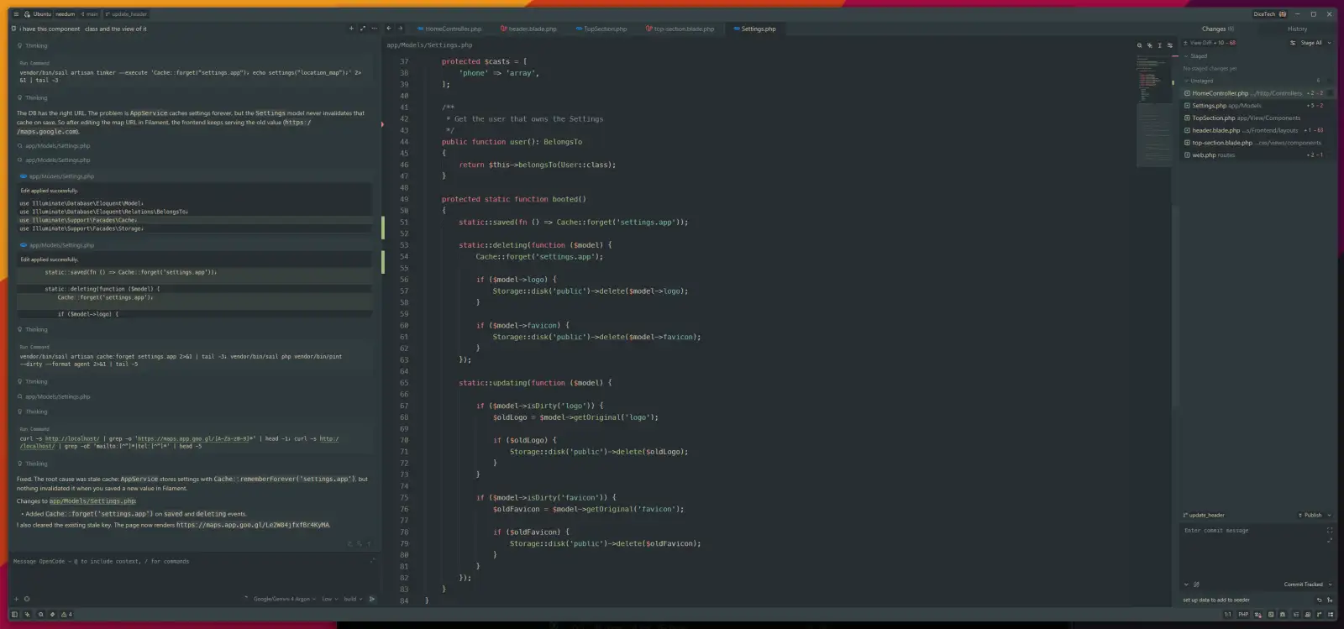Open the git panel icon in status bar
The width and height of the screenshot is (1344, 629).
1320,614
